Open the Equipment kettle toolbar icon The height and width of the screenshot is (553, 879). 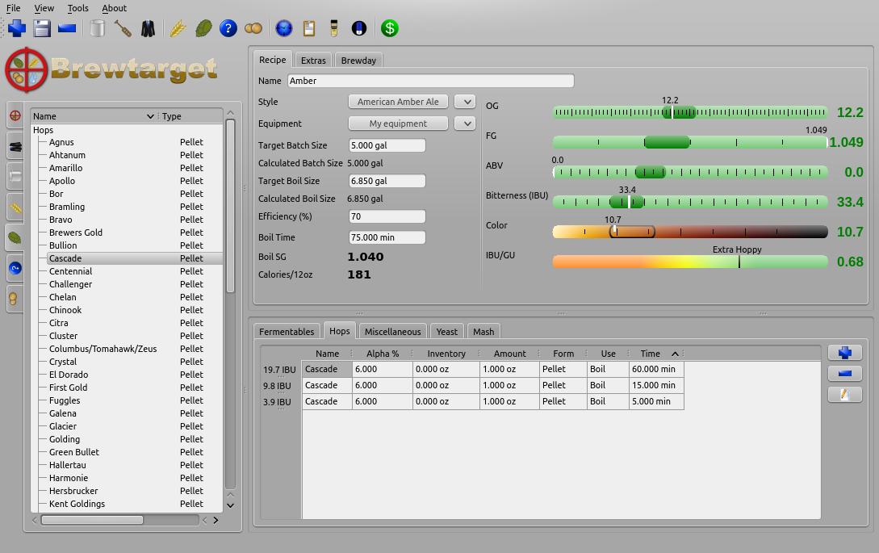point(98,28)
